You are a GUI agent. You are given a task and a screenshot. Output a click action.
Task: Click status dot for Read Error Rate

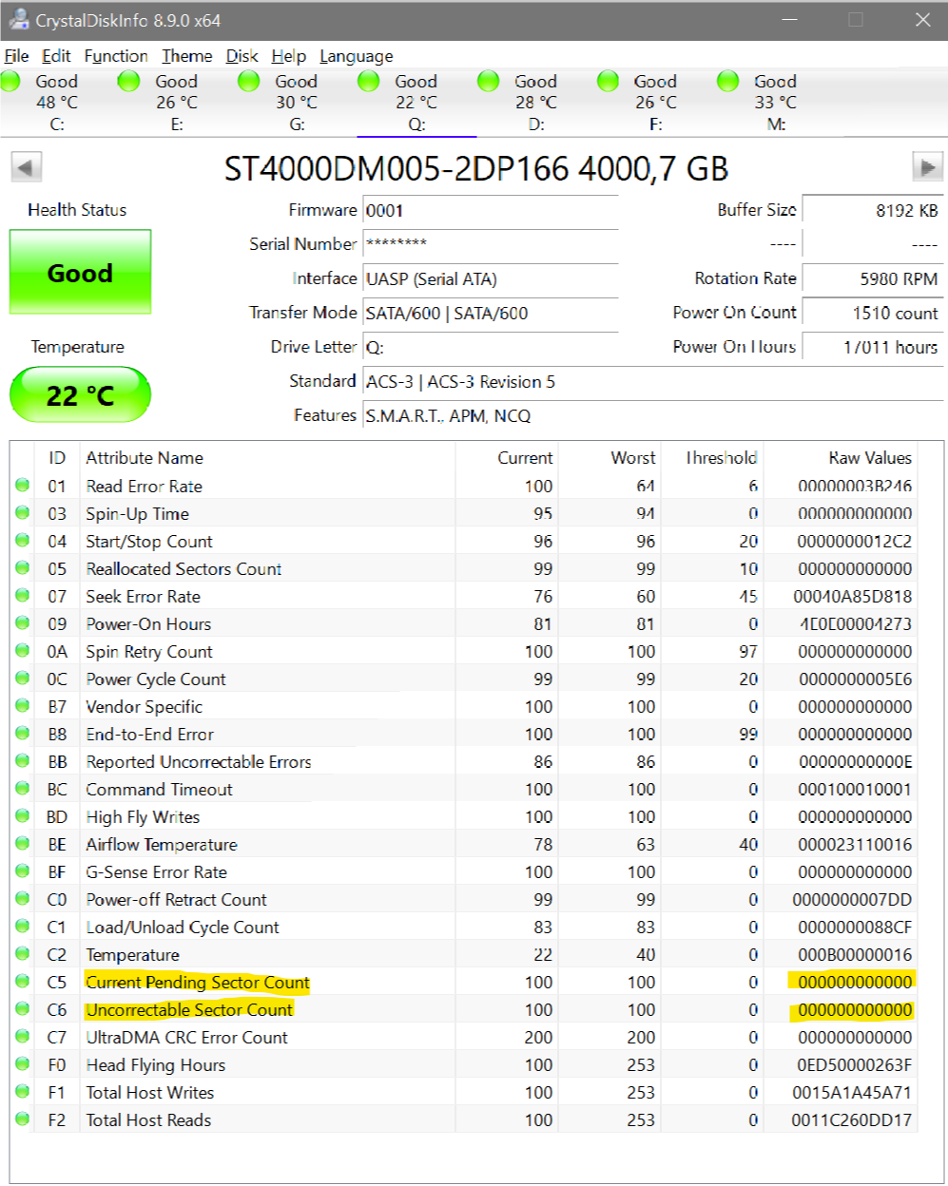click(22, 486)
